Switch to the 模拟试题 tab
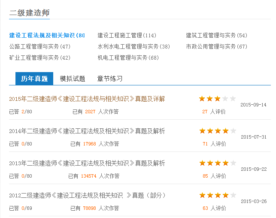The image size is (276, 218). (x=73, y=79)
